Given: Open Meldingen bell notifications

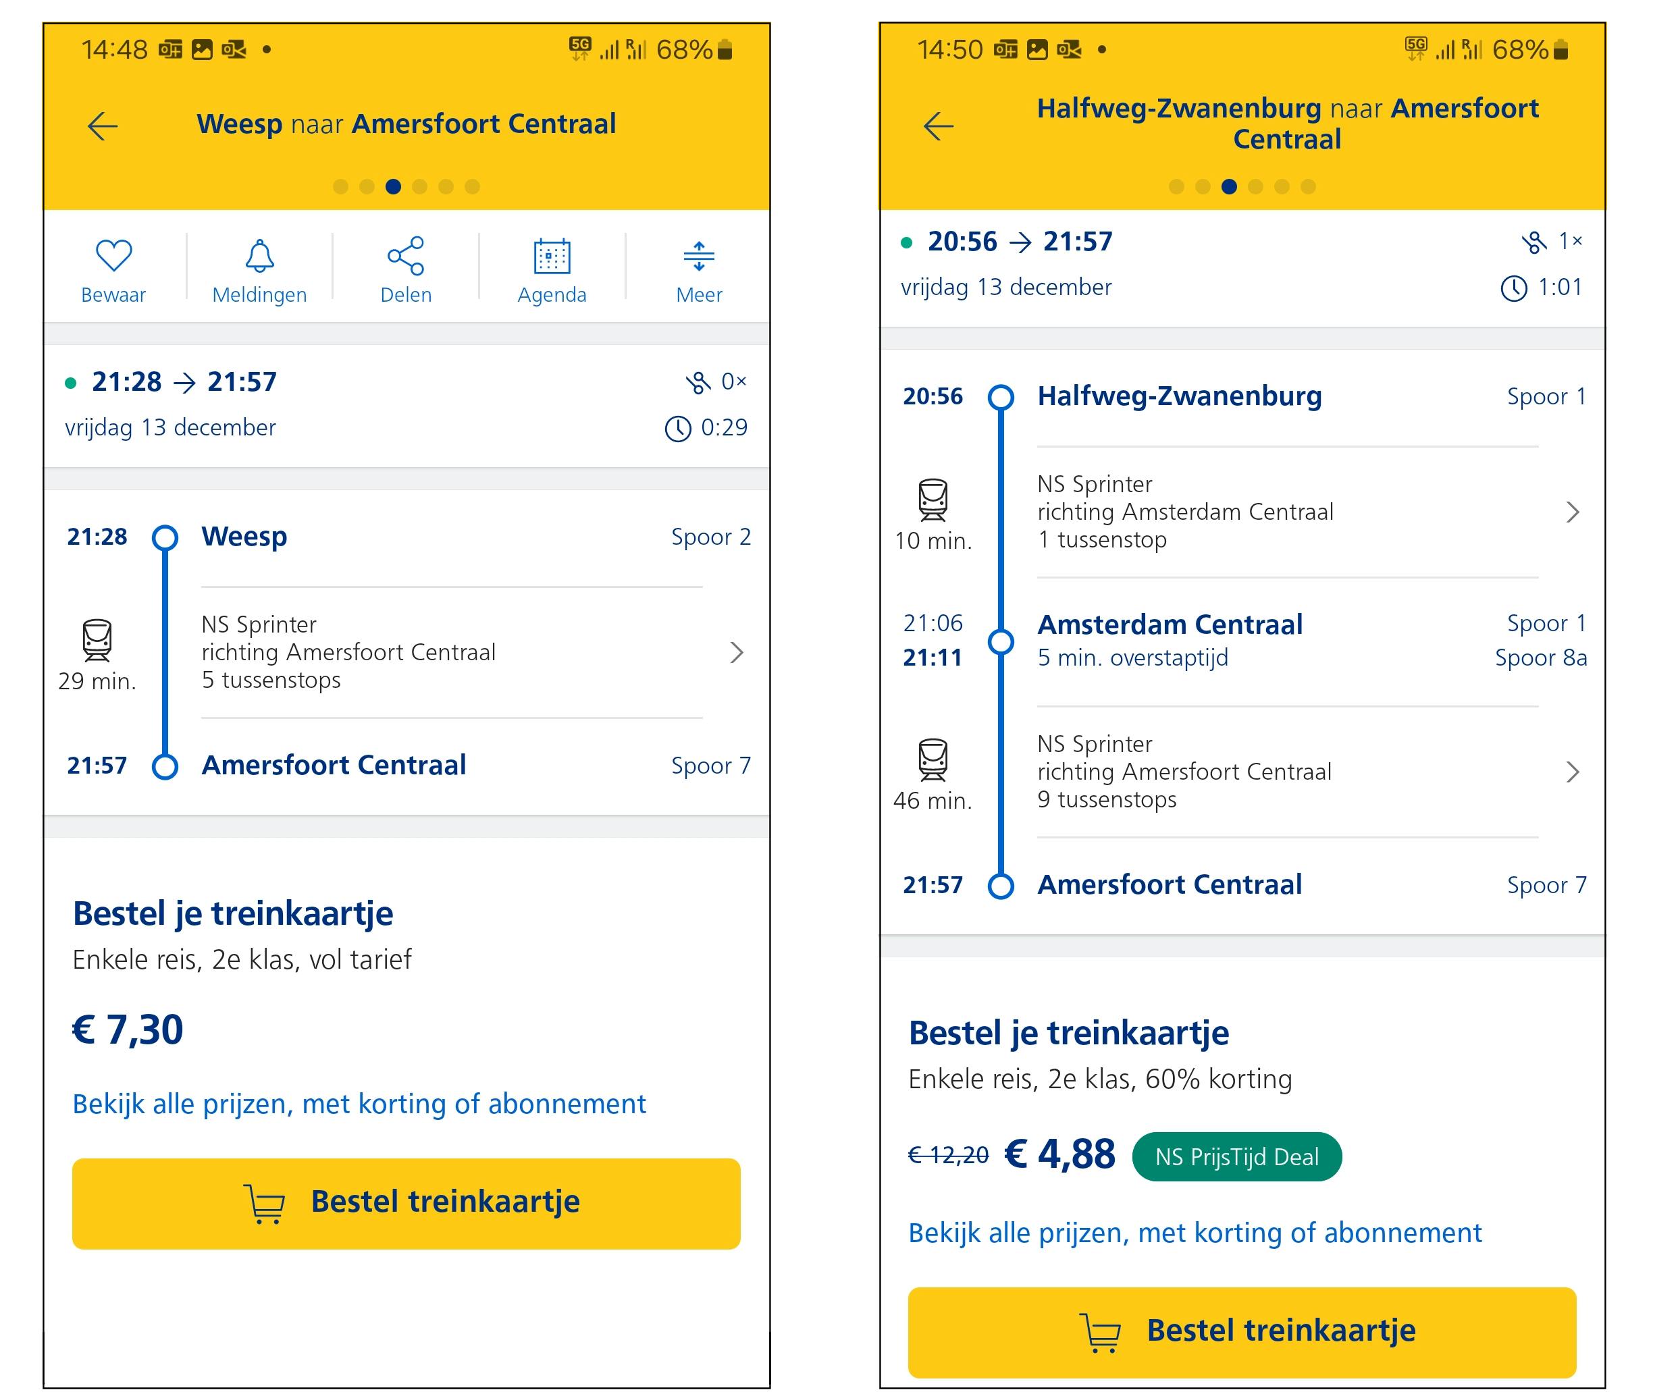Looking at the screenshot, I should [259, 257].
